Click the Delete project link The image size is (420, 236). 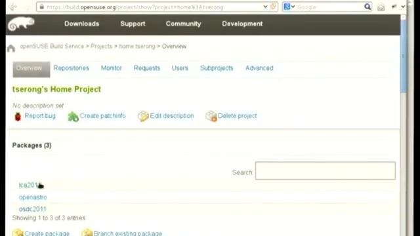click(238, 116)
